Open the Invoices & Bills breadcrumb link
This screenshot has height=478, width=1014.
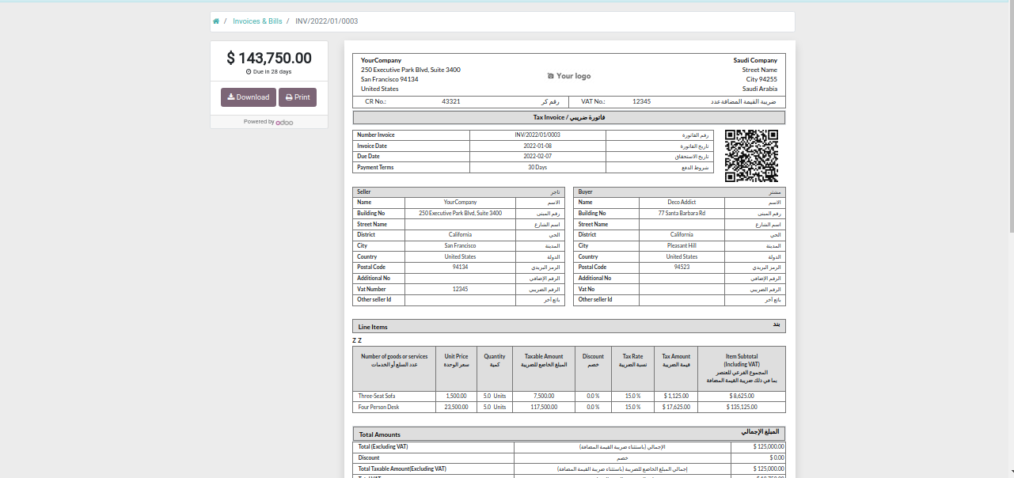[257, 21]
